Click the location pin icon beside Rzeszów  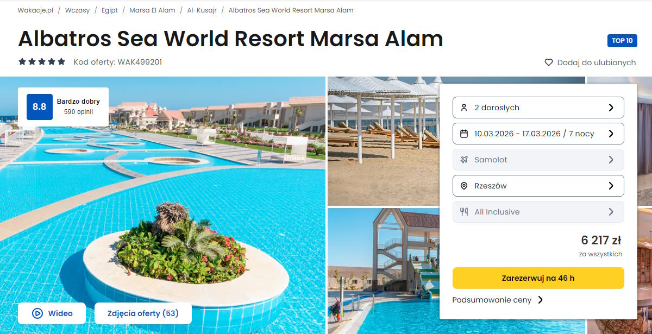point(463,186)
